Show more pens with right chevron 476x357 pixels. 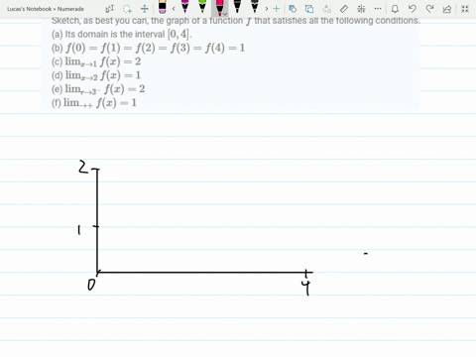point(267,9)
